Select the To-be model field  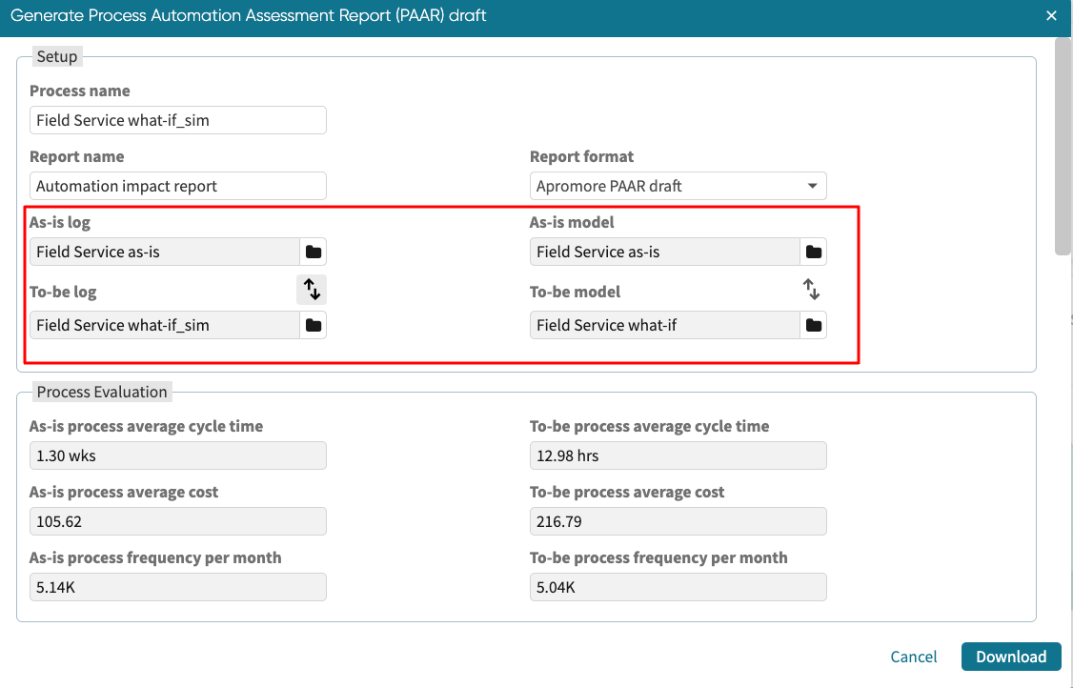click(664, 325)
